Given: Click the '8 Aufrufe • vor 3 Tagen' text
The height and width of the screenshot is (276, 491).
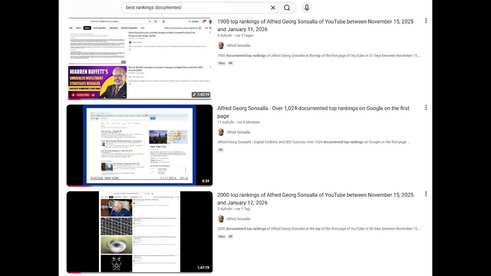Looking at the screenshot, I should [235, 36].
